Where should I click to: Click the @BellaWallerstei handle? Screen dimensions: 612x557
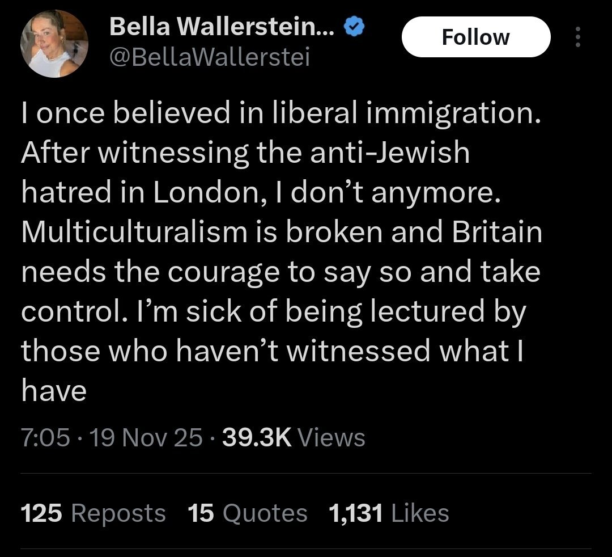(x=209, y=57)
